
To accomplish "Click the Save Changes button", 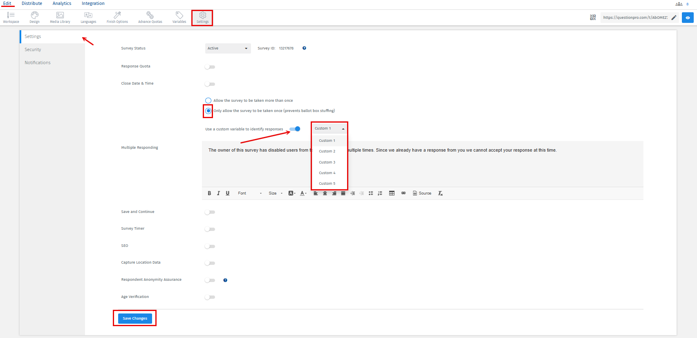I will tap(135, 318).
